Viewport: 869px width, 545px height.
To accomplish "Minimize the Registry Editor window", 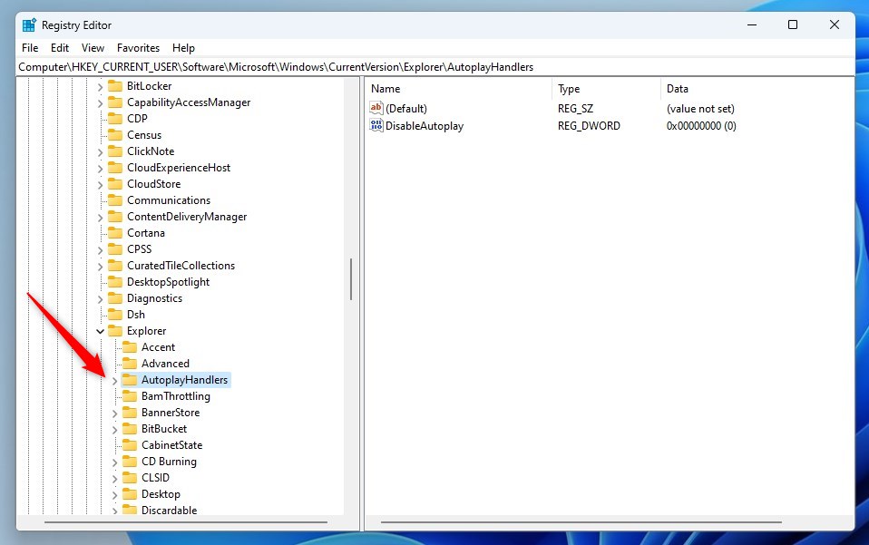I will pyautogui.click(x=751, y=24).
